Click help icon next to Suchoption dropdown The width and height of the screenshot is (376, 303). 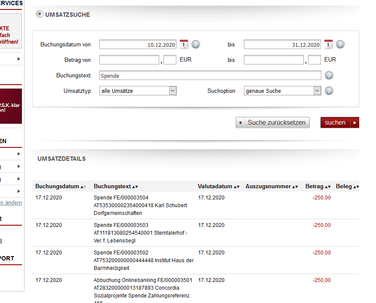329,91
